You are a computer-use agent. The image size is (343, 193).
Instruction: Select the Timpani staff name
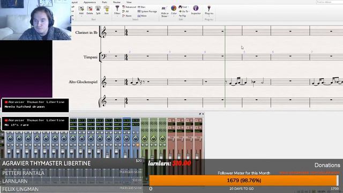click(x=91, y=57)
